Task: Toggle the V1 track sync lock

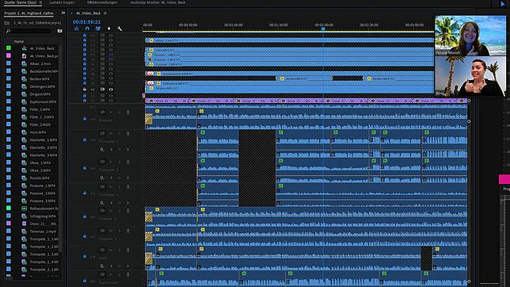Action: [x=102, y=90]
